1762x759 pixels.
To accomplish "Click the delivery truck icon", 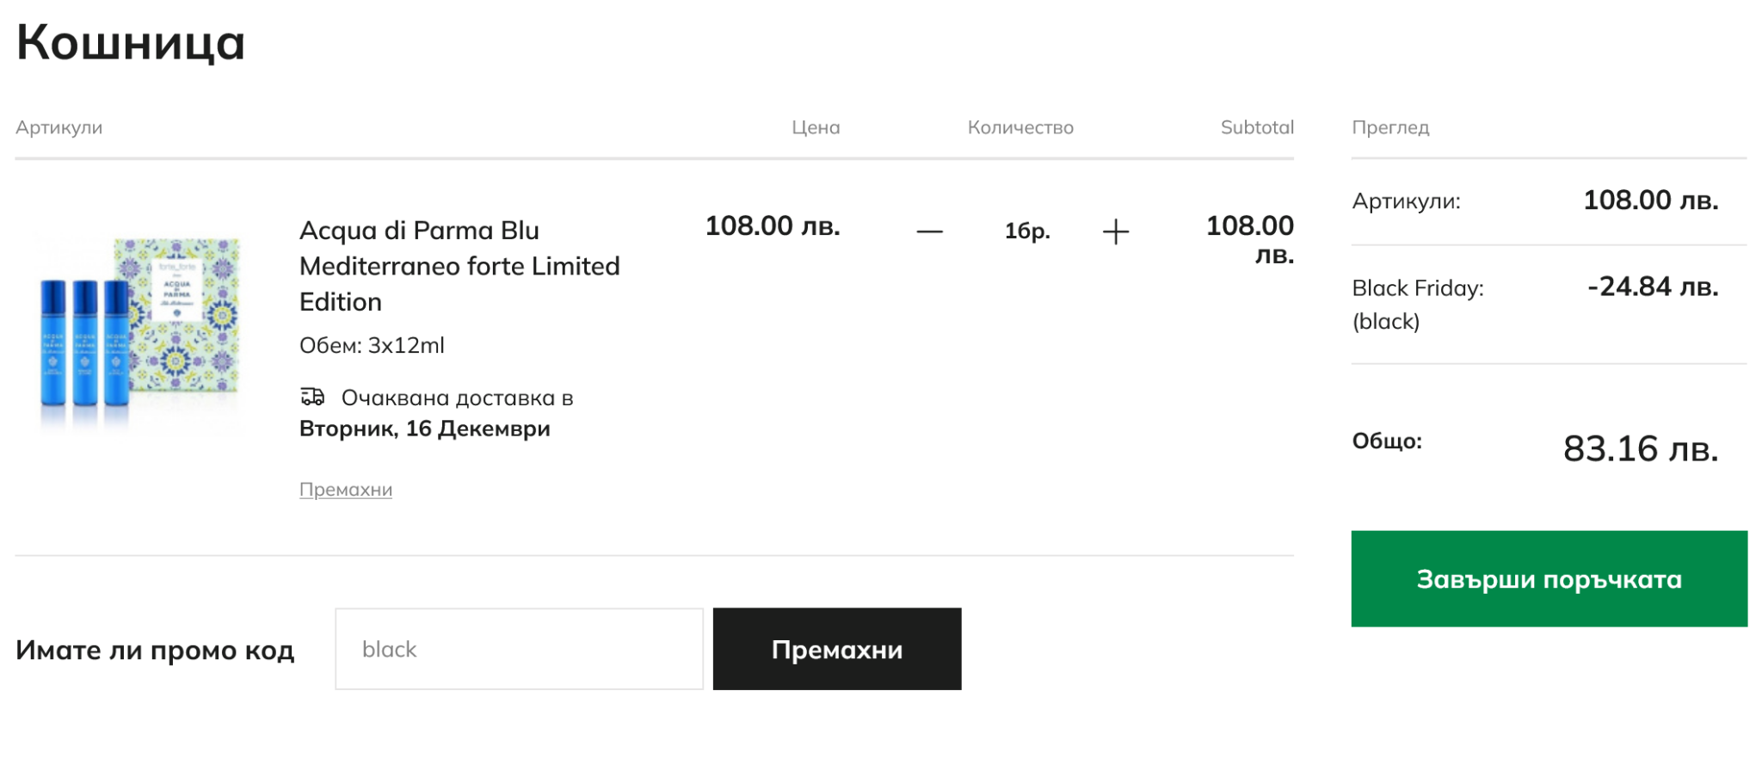I will coord(312,397).
